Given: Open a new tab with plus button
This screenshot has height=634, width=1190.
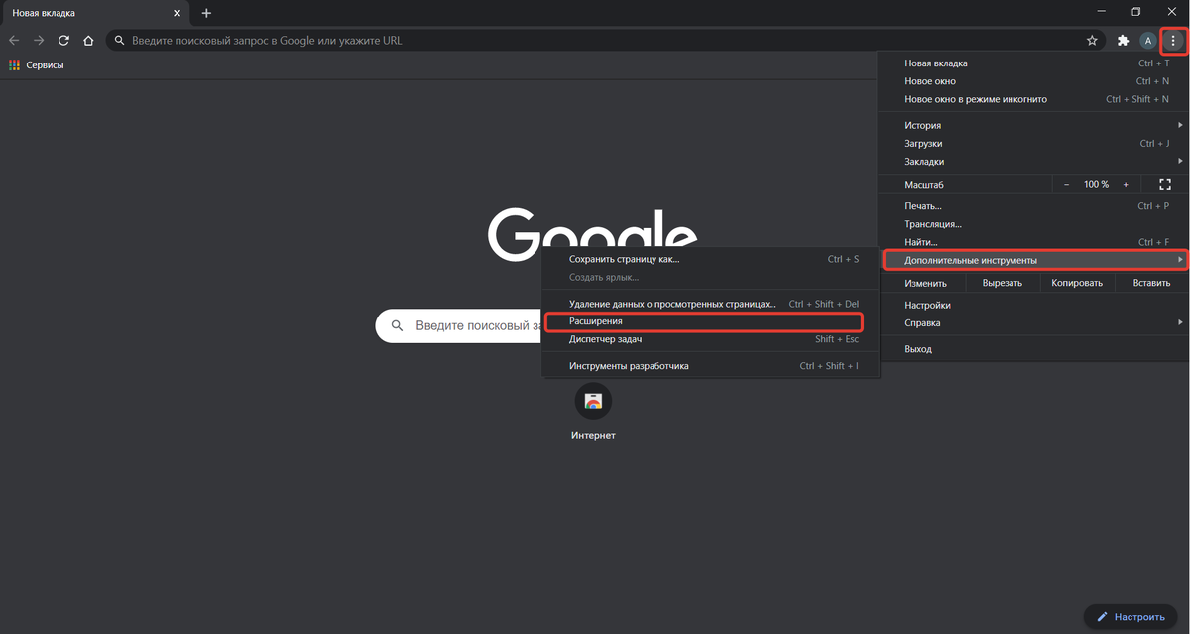Looking at the screenshot, I should (x=206, y=13).
